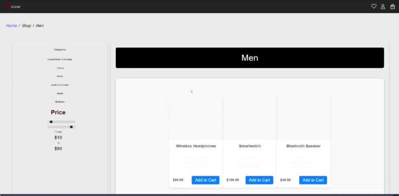Click the $199.99 price
The height and width of the screenshot is (196, 399).
coord(233,180)
